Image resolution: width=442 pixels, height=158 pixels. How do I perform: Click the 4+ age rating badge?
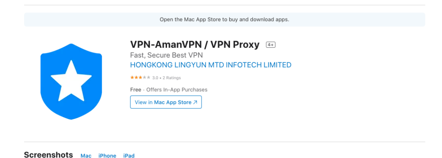tap(271, 45)
